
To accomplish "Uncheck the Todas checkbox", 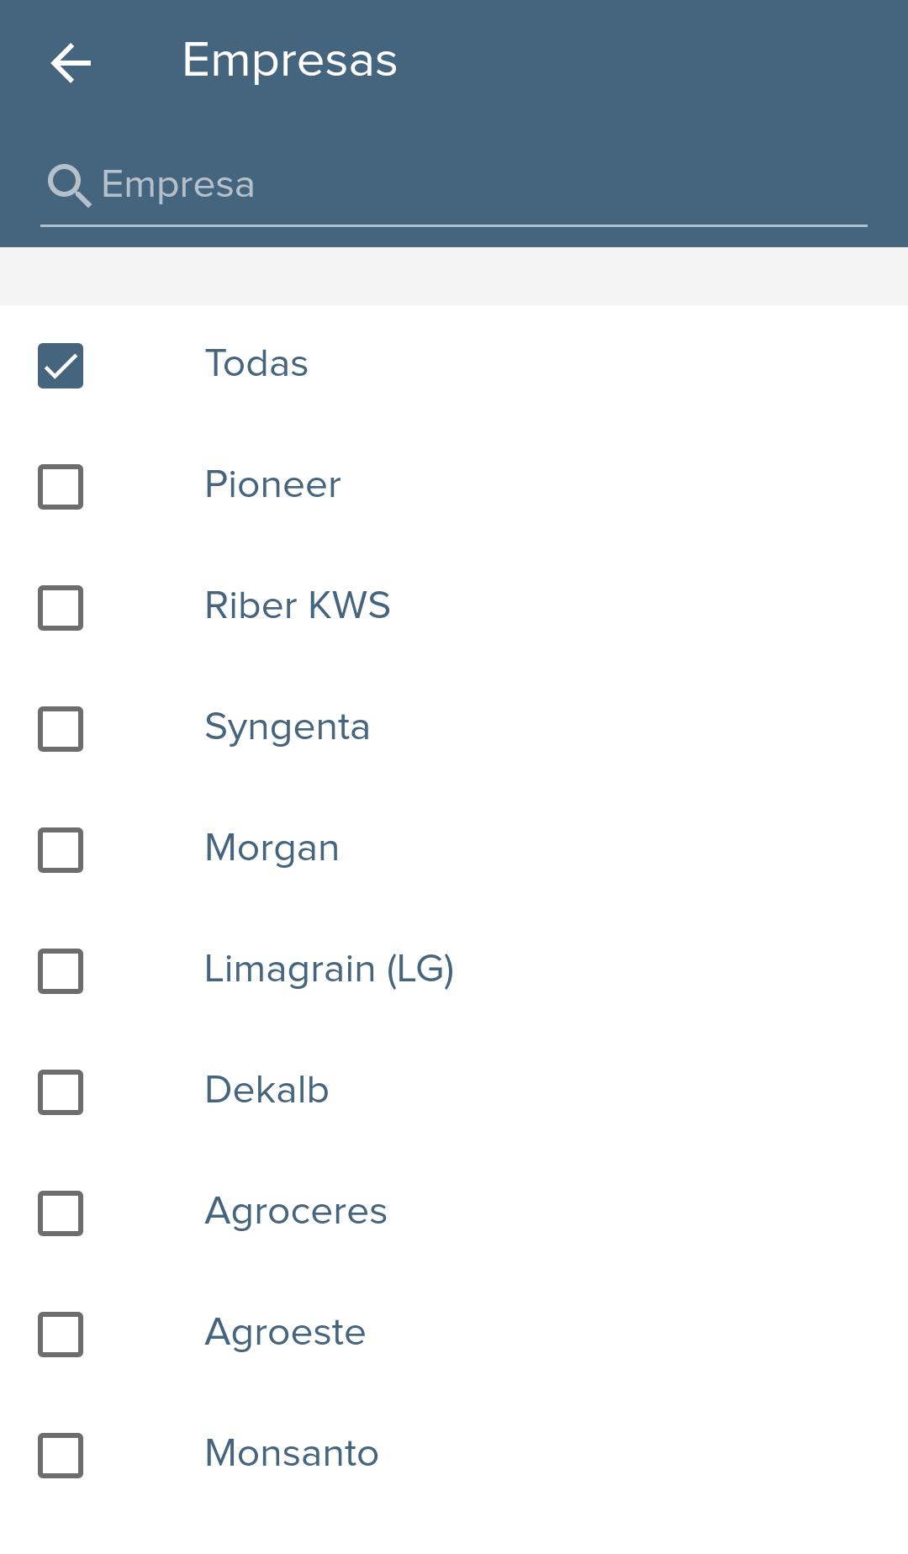I will point(61,366).
